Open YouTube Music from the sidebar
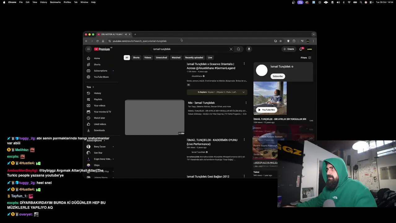The height and width of the screenshot is (223, 396). 101,77
